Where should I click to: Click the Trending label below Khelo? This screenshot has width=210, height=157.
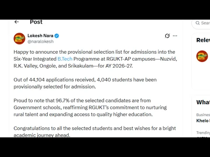click(x=203, y=133)
